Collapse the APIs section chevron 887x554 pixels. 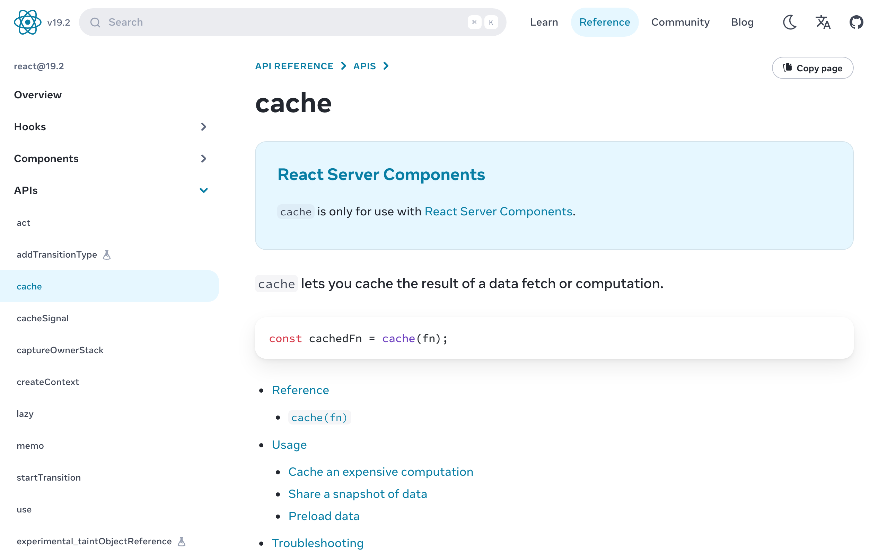[x=204, y=190]
